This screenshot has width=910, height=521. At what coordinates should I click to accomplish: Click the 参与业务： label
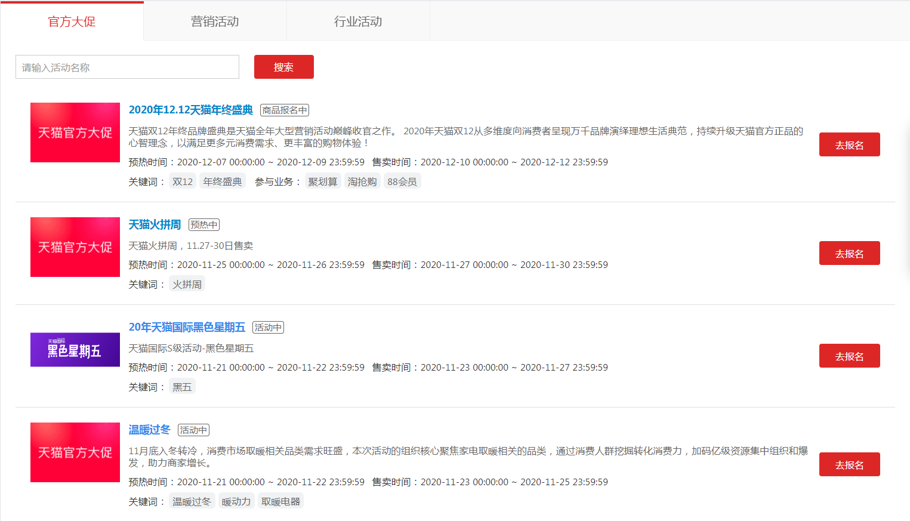point(278,181)
